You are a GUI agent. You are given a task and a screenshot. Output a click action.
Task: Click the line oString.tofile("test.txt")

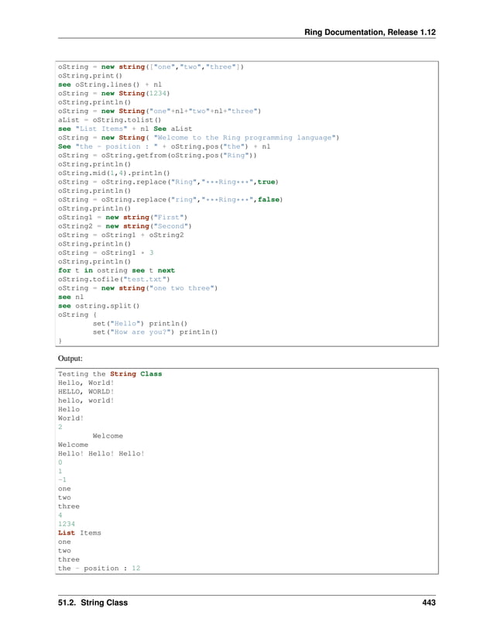114,279
